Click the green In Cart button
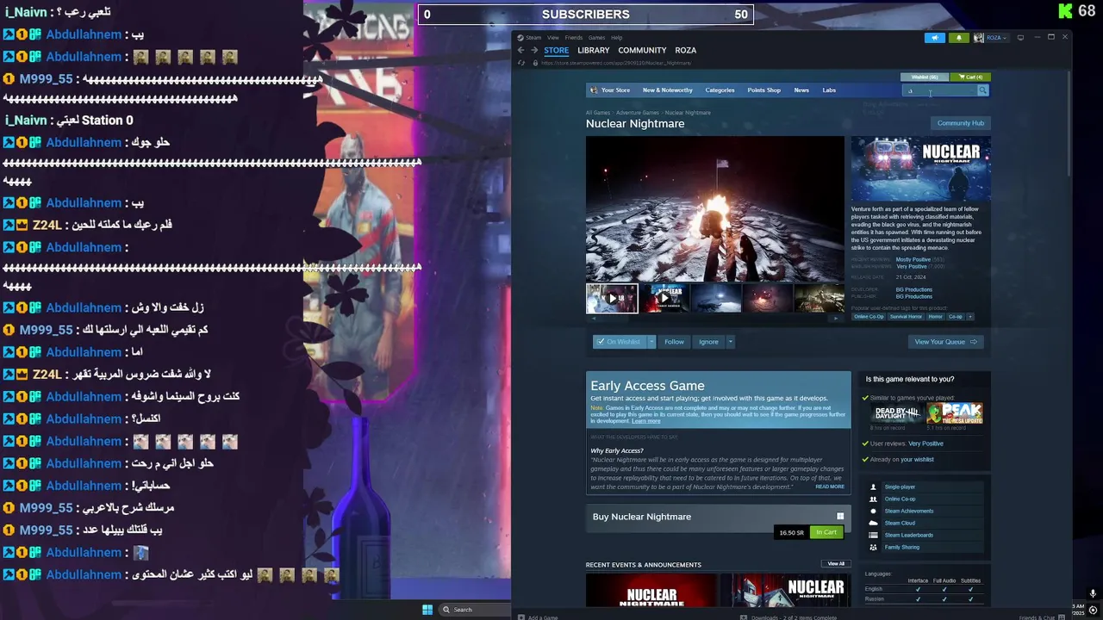Image resolution: width=1103 pixels, height=620 pixels. [826, 532]
